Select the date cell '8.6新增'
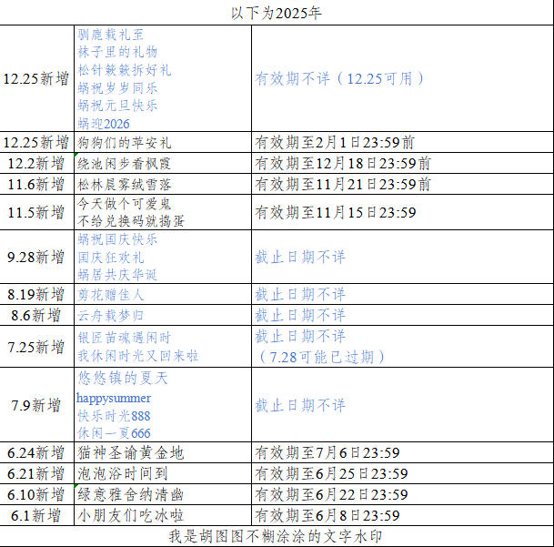The image size is (554, 547). pyautogui.click(x=36, y=315)
